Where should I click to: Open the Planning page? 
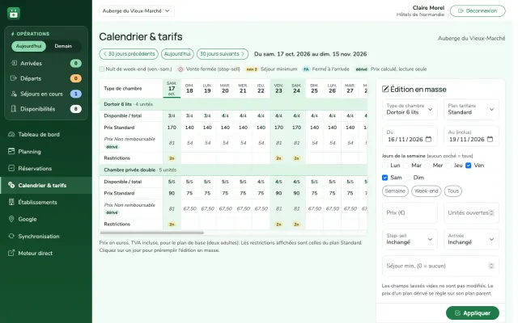point(46,151)
